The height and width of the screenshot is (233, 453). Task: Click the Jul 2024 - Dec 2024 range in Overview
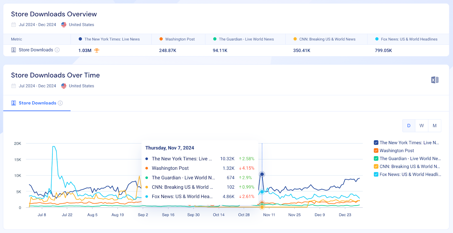(x=37, y=25)
